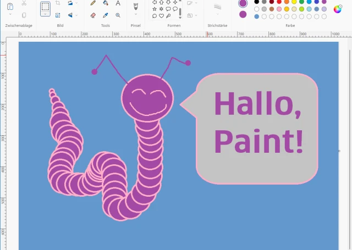Choose the four-point star shape
Screen dimensions: 352x250
pyautogui.click(x=175, y=2)
